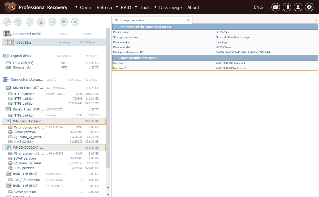Open the dropdown arrow beside Open
Screen dimensions: 319x197
(x=76, y=7)
